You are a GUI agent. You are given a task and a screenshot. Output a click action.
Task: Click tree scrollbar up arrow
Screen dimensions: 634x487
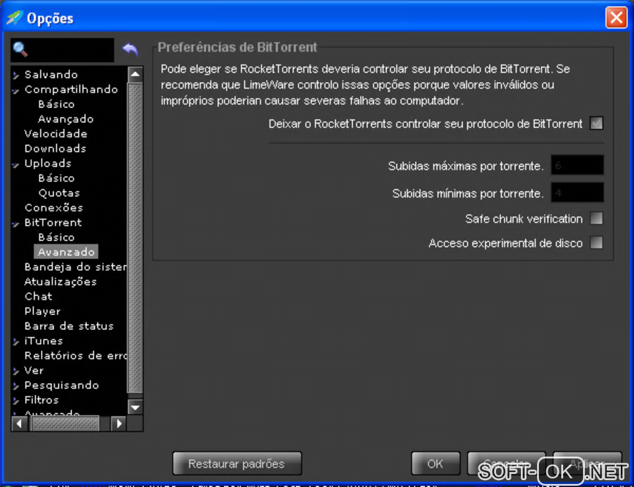coord(135,75)
